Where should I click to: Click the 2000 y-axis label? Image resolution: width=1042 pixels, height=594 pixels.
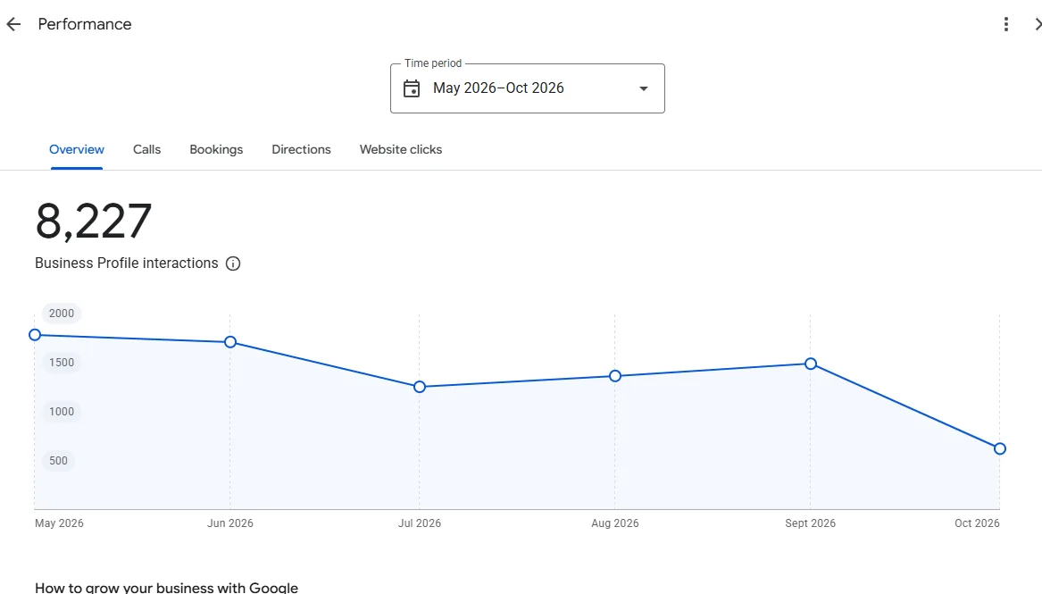[x=61, y=314]
